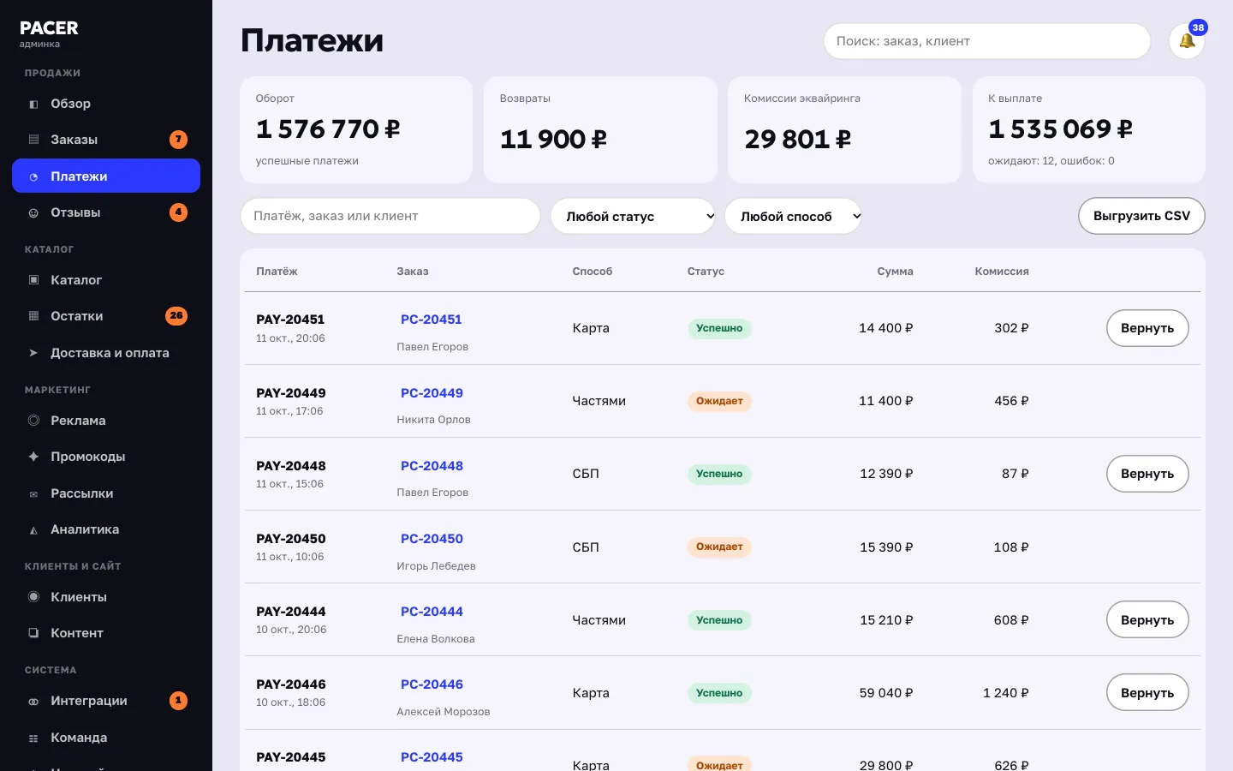Image resolution: width=1233 pixels, height=771 pixels.
Task: Open order link PC-20449
Action: tap(432, 393)
